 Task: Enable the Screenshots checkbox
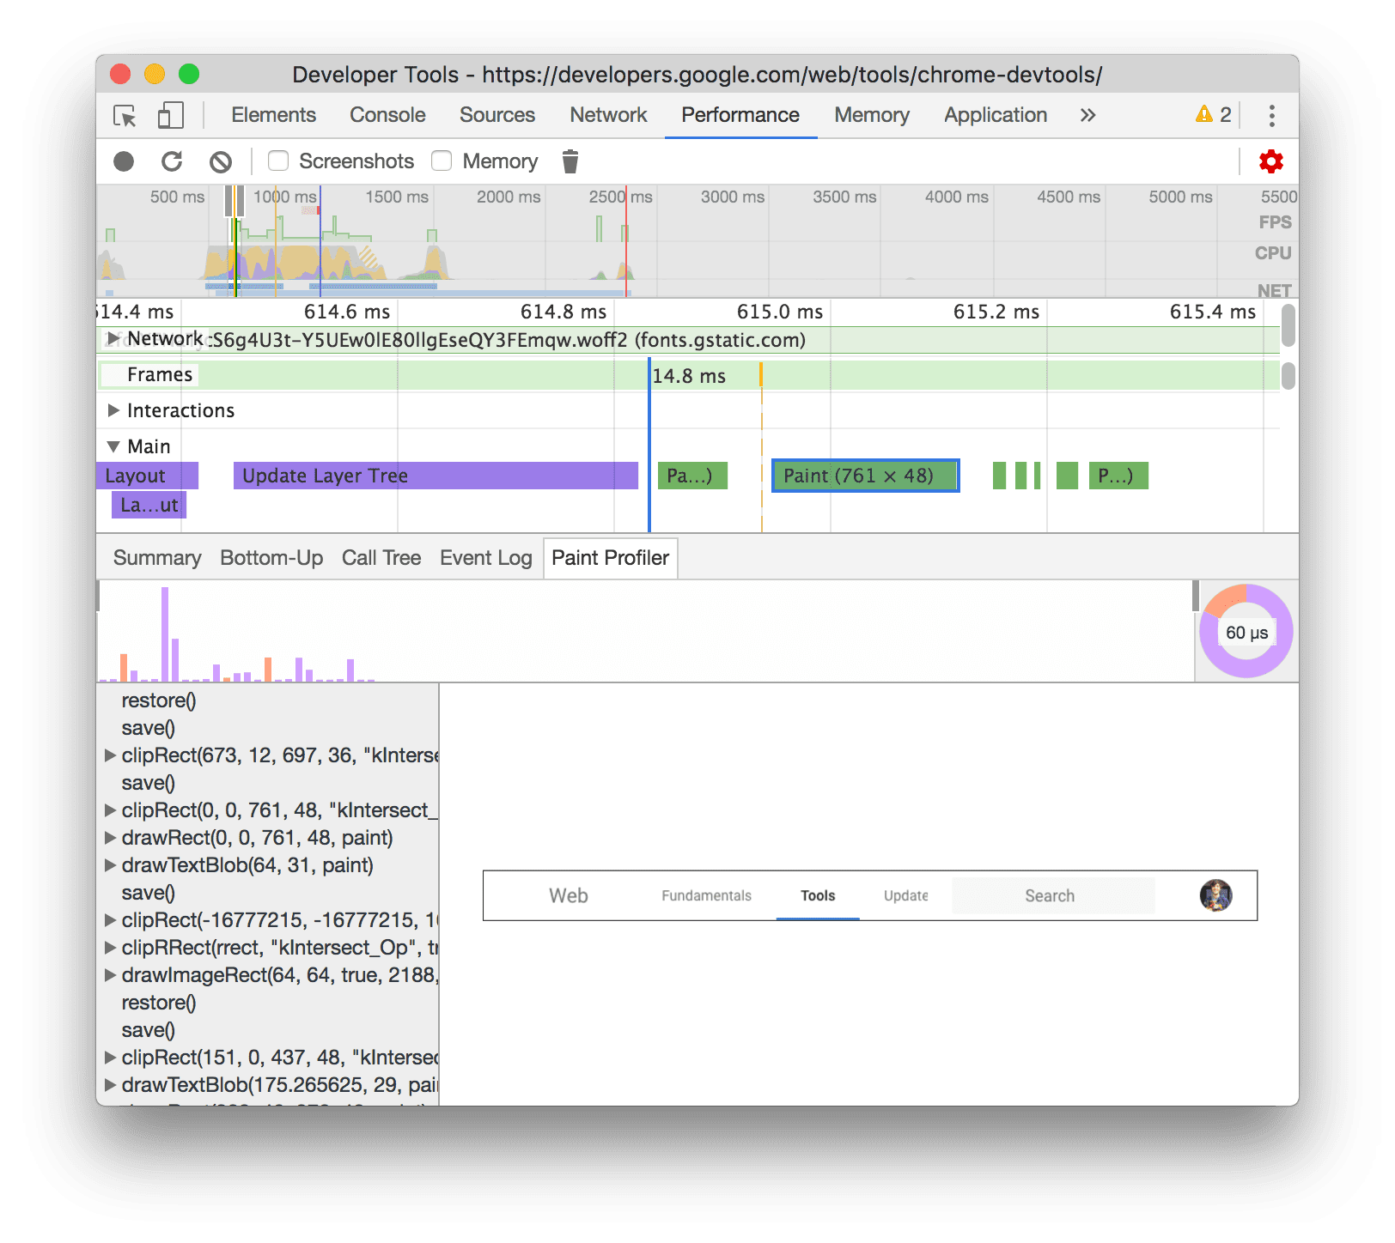pyautogui.click(x=277, y=161)
